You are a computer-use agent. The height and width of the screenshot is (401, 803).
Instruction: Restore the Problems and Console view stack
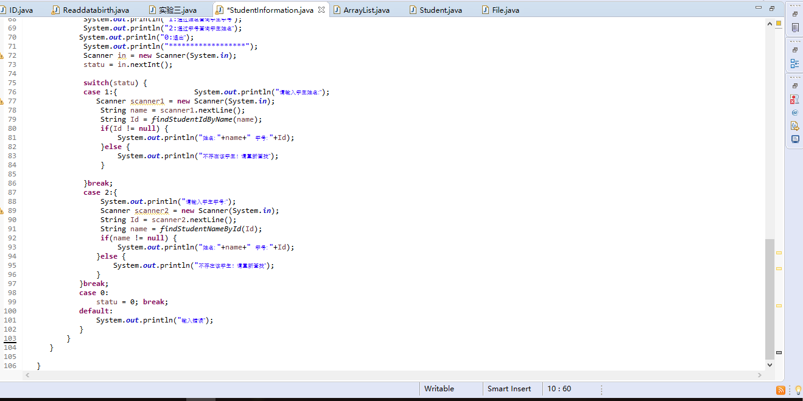(x=794, y=86)
